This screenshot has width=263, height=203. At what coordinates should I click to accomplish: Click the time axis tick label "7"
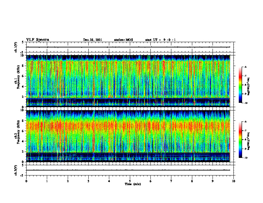171,181
